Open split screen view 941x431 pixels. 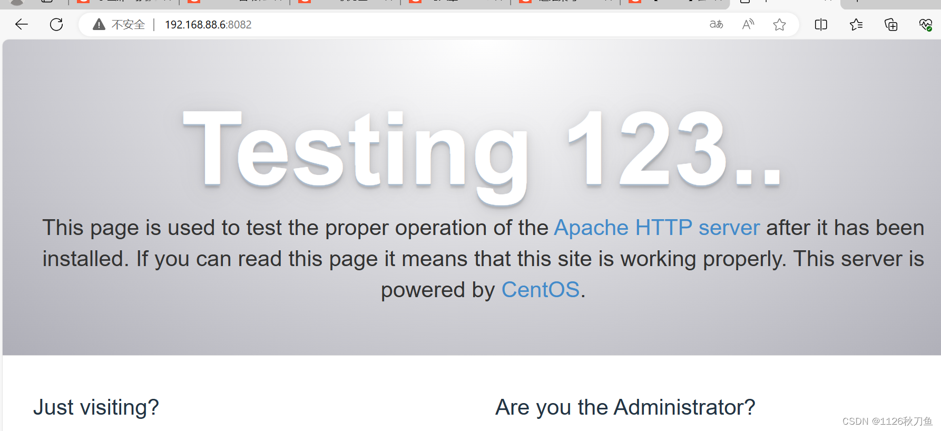[821, 24]
